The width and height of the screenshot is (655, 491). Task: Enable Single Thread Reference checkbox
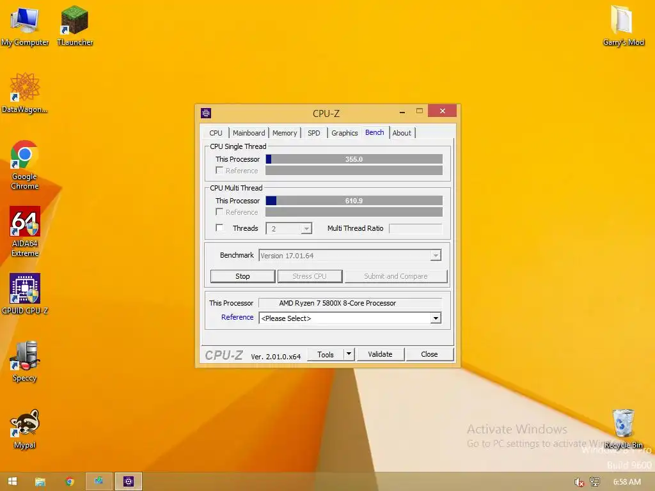tap(219, 170)
